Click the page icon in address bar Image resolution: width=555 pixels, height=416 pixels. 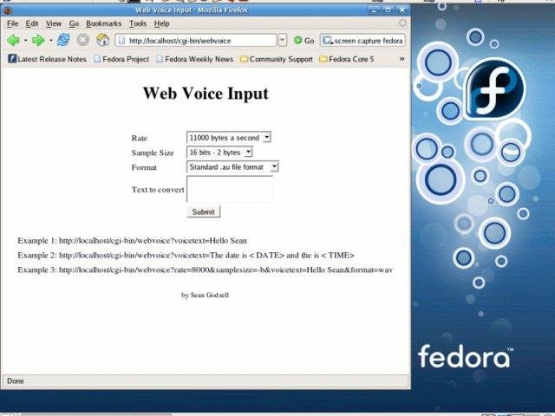coord(121,41)
